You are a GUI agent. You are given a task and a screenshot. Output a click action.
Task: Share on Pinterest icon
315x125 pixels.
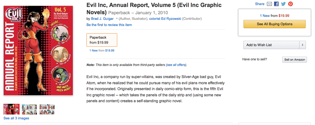coord(290,4)
